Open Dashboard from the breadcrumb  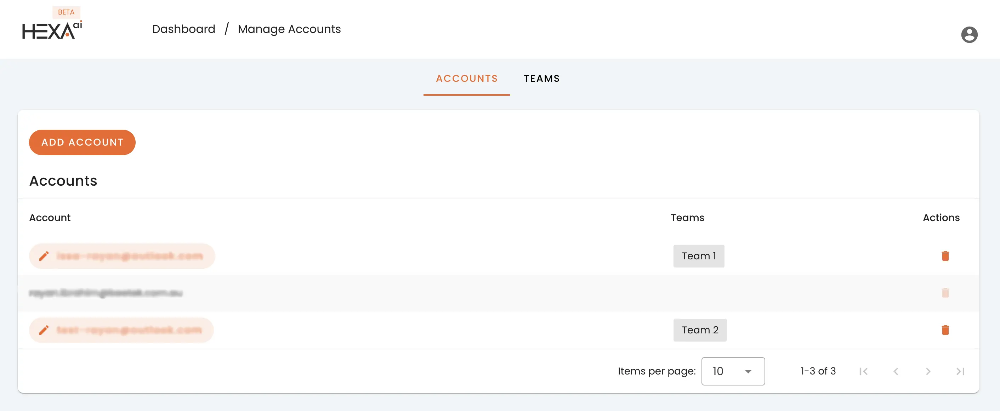coord(184,29)
